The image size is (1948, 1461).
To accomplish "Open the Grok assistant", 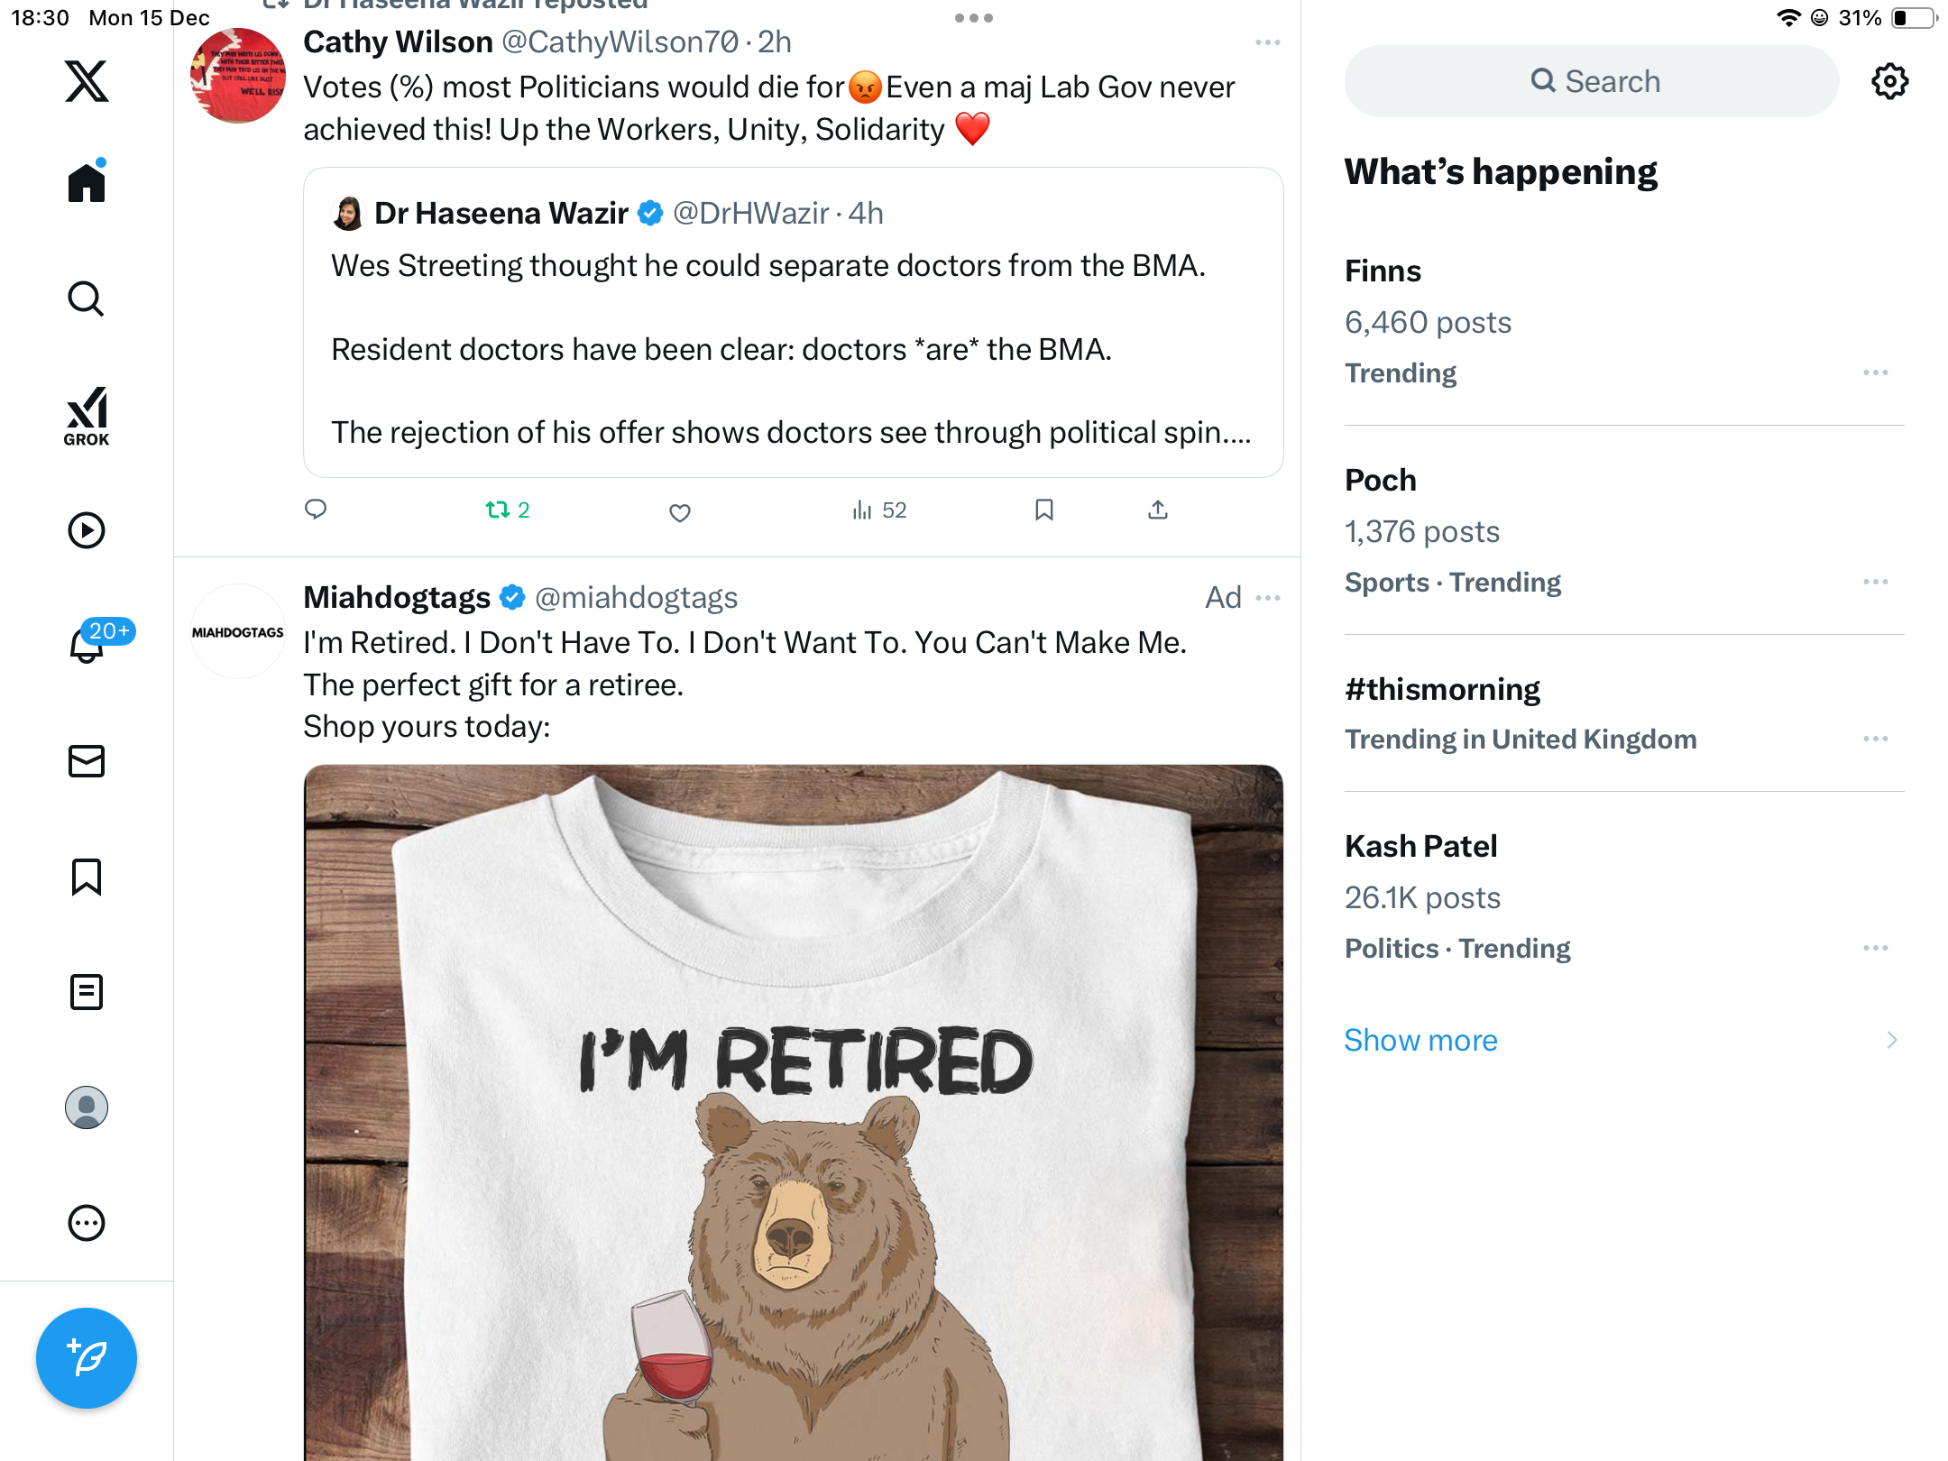I will (x=87, y=416).
